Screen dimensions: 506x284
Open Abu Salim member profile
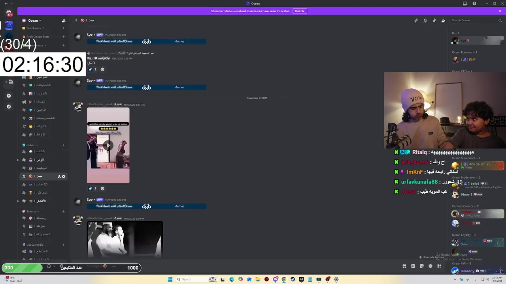tap(478, 166)
